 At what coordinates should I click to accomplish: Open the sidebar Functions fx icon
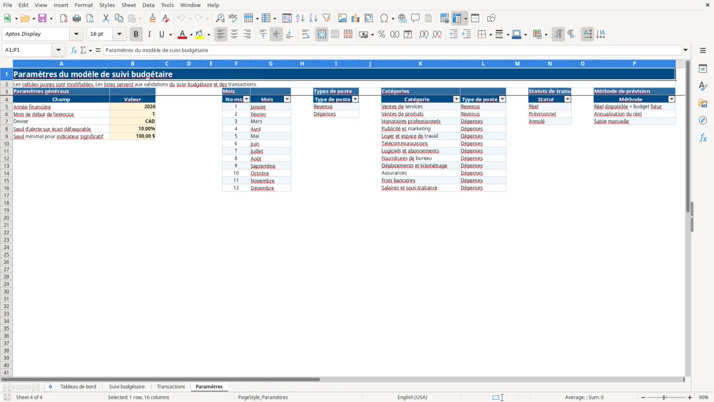703,138
